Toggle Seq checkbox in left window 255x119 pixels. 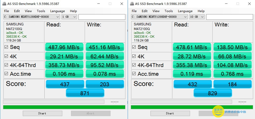tap(6, 47)
